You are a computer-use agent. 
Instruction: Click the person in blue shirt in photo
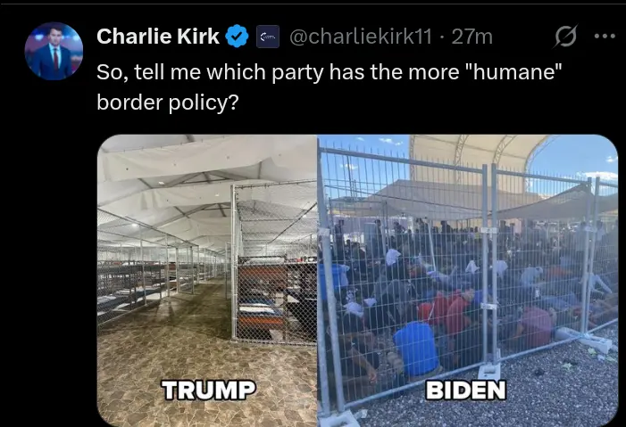tap(416, 348)
